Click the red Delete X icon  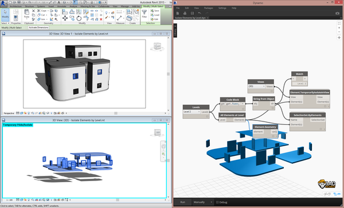click(x=101, y=19)
